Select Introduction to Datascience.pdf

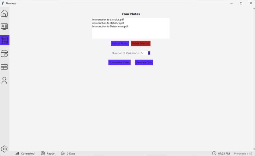110,26
